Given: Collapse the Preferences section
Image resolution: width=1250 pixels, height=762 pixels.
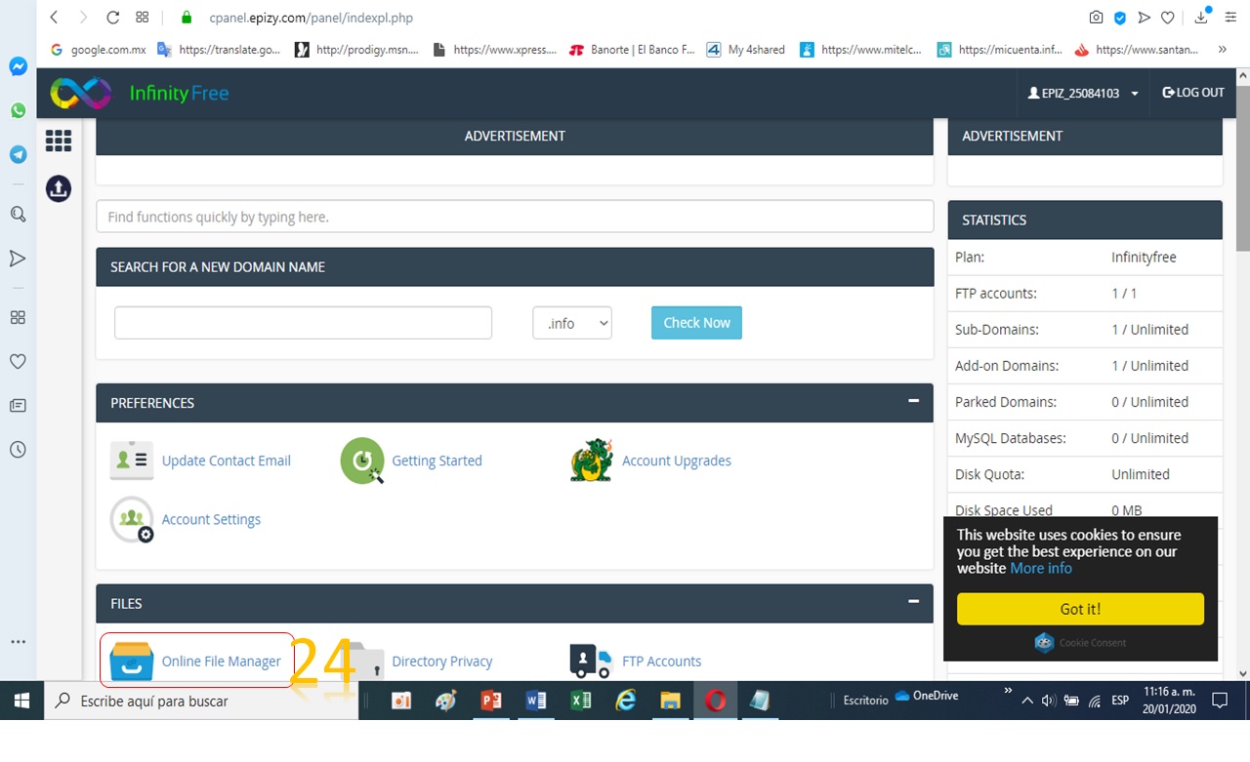Looking at the screenshot, I should [913, 400].
